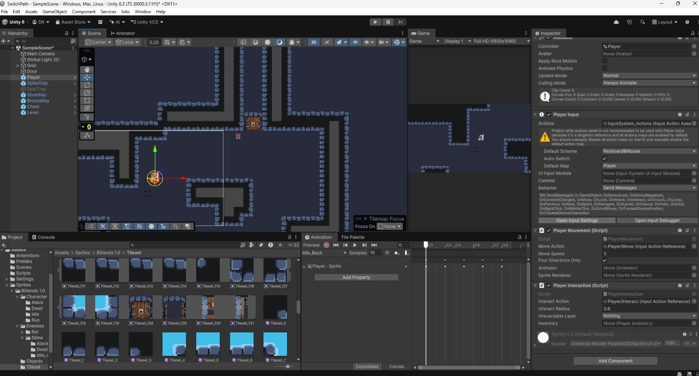Open the Interactable Layer dropdown

pos(649,316)
